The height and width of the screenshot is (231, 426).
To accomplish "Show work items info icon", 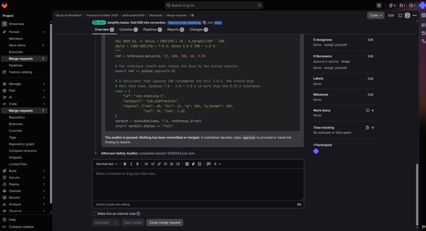I will point(367,110).
